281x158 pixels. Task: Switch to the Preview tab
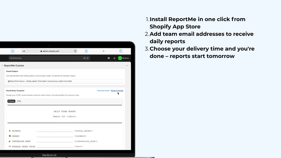click(11, 101)
